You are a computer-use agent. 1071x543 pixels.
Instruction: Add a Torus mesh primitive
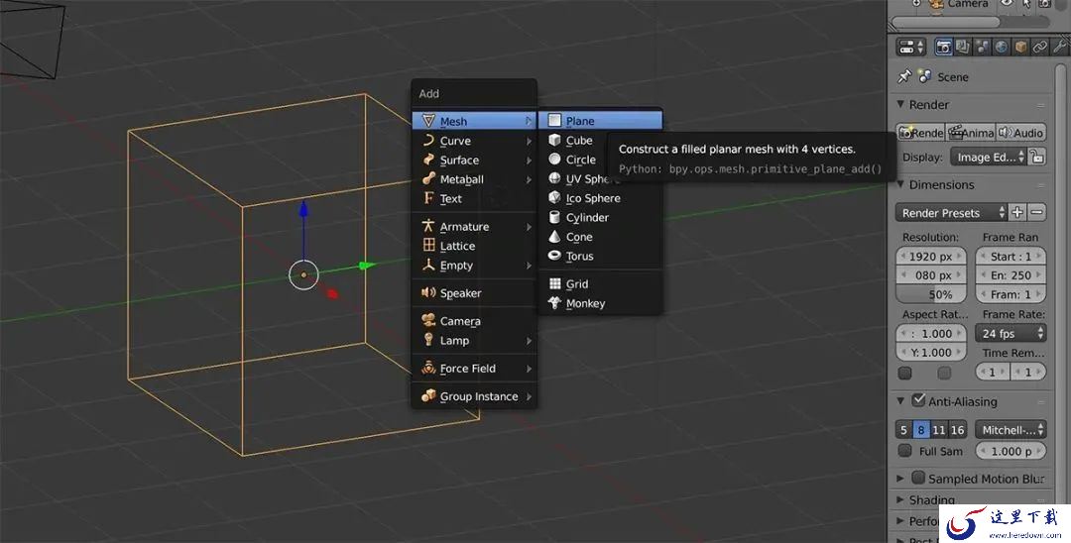(600, 256)
